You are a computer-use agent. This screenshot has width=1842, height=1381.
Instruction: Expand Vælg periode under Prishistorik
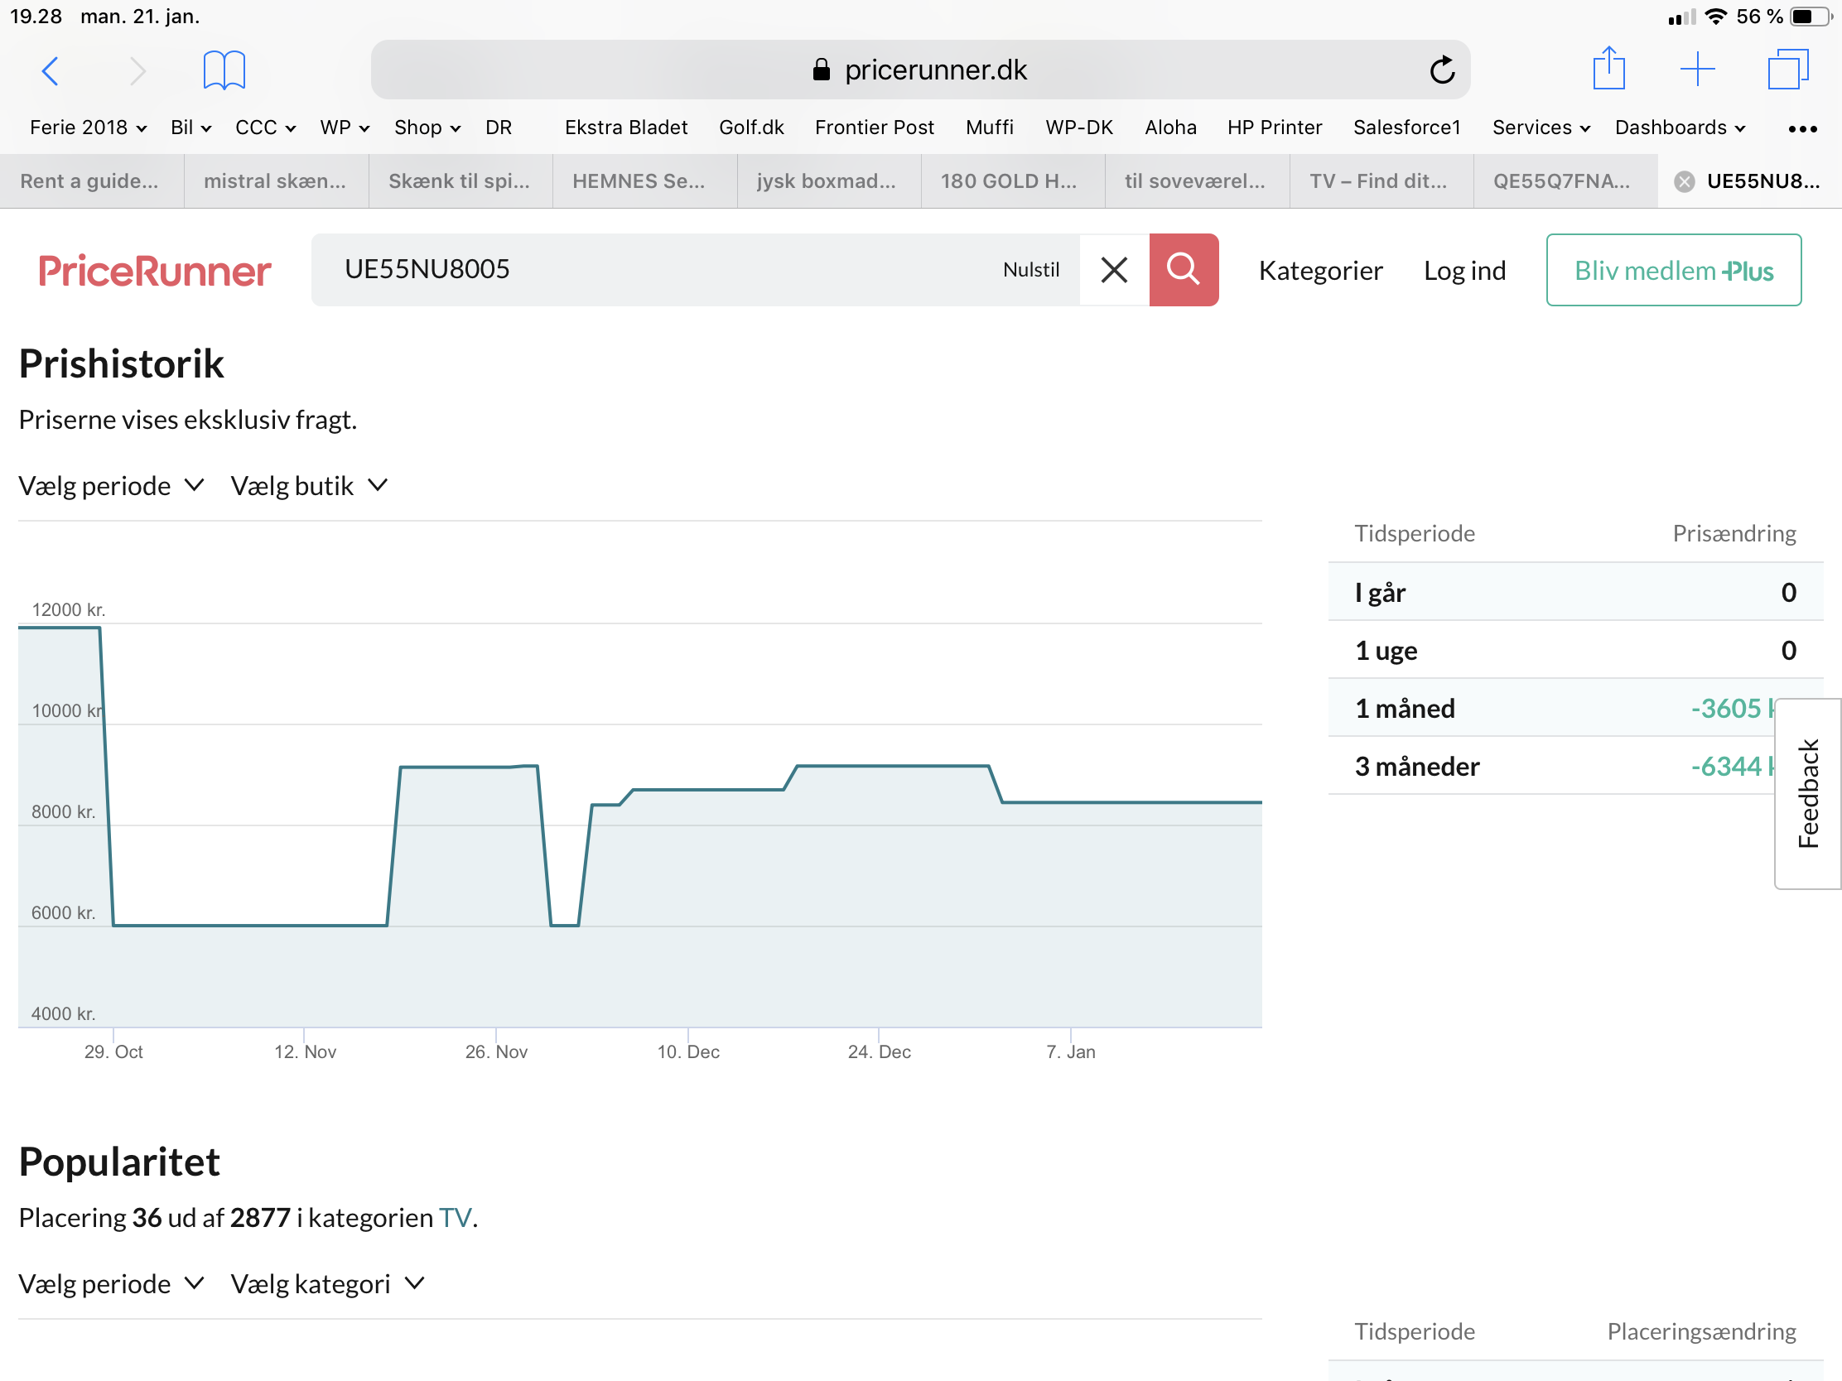tap(111, 485)
